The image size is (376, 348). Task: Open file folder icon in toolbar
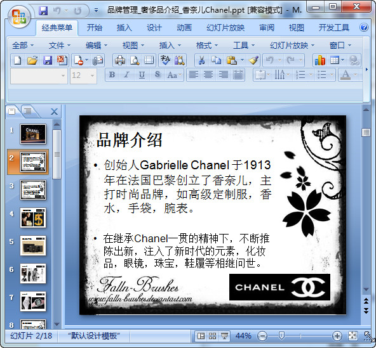click(32, 60)
